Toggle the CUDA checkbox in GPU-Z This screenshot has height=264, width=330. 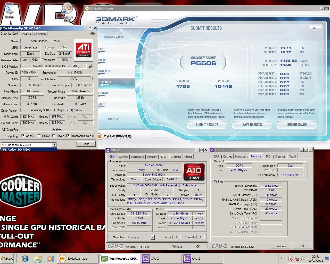39,136
